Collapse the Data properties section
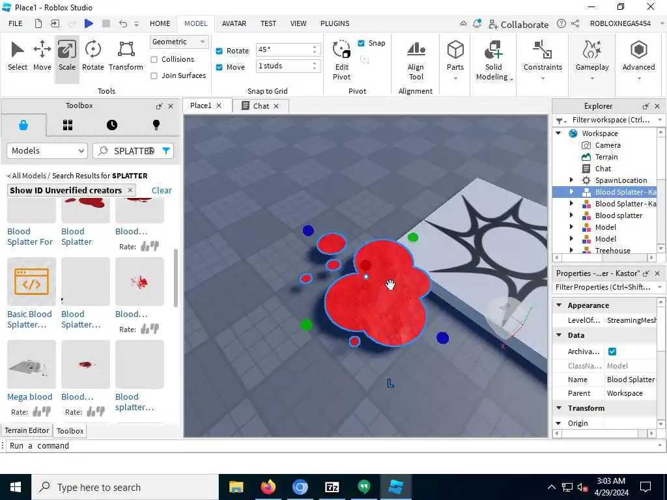Viewport: 667px width, 500px height. point(559,335)
